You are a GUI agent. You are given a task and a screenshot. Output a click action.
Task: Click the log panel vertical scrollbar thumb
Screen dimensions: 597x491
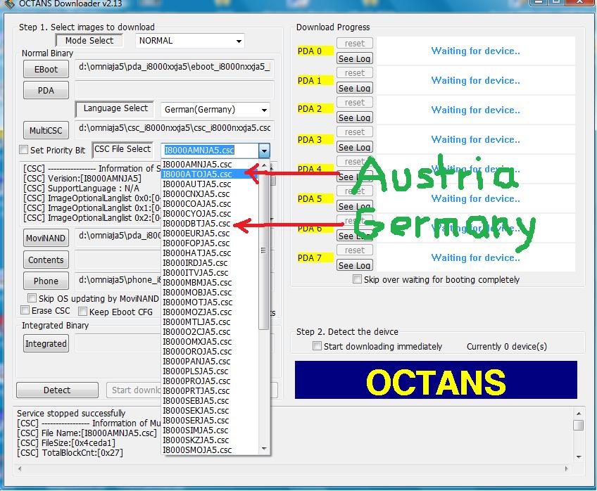click(579, 425)
